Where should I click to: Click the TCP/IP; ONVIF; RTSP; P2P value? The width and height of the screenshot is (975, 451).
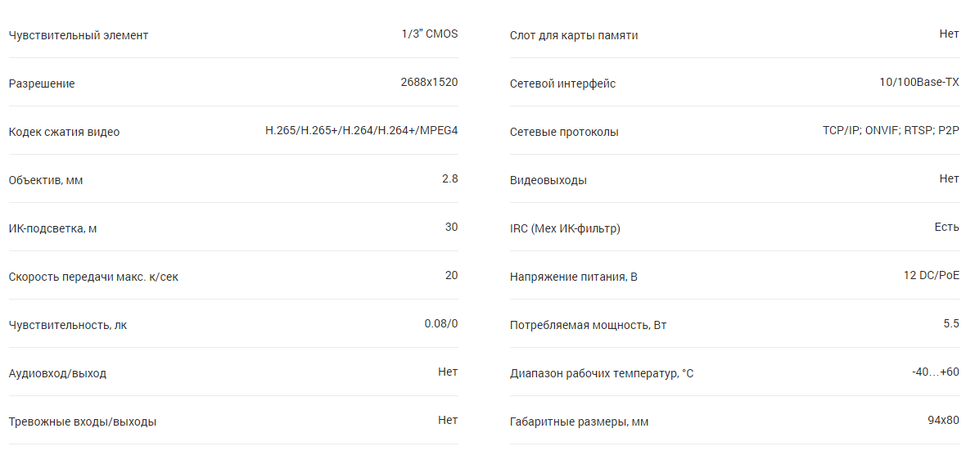click(891, 131)
